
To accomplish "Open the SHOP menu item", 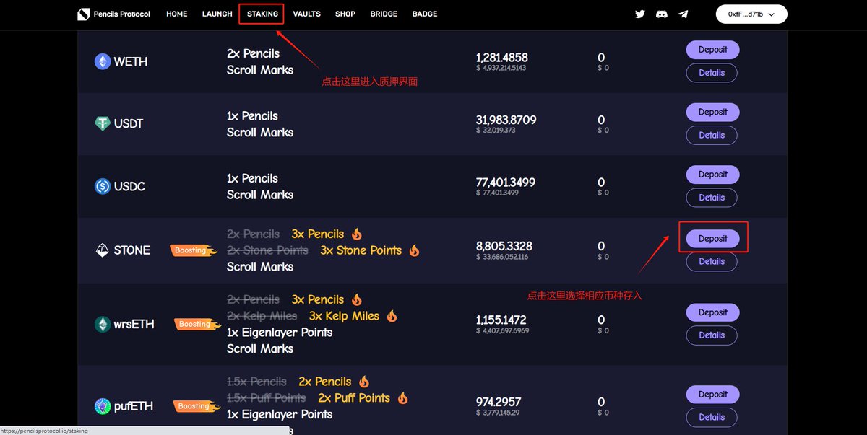I will 345,14.
